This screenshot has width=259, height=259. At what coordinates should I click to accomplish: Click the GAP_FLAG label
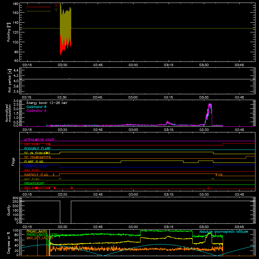[32, 144]
